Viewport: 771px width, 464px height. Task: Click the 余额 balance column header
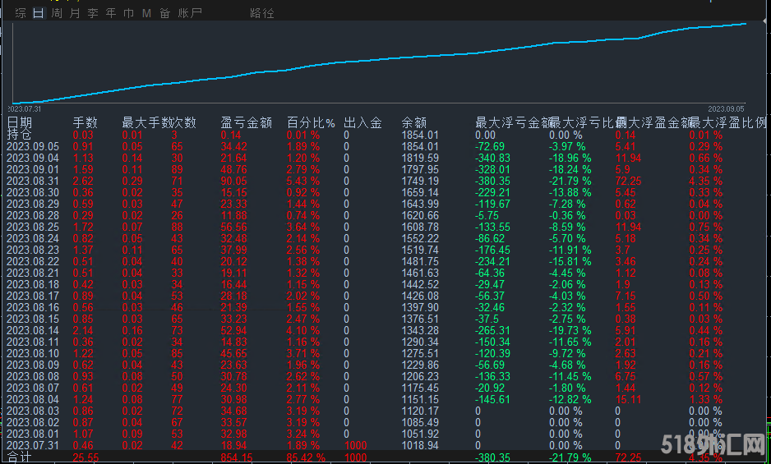pyautogui.click(x=413, y=123)
